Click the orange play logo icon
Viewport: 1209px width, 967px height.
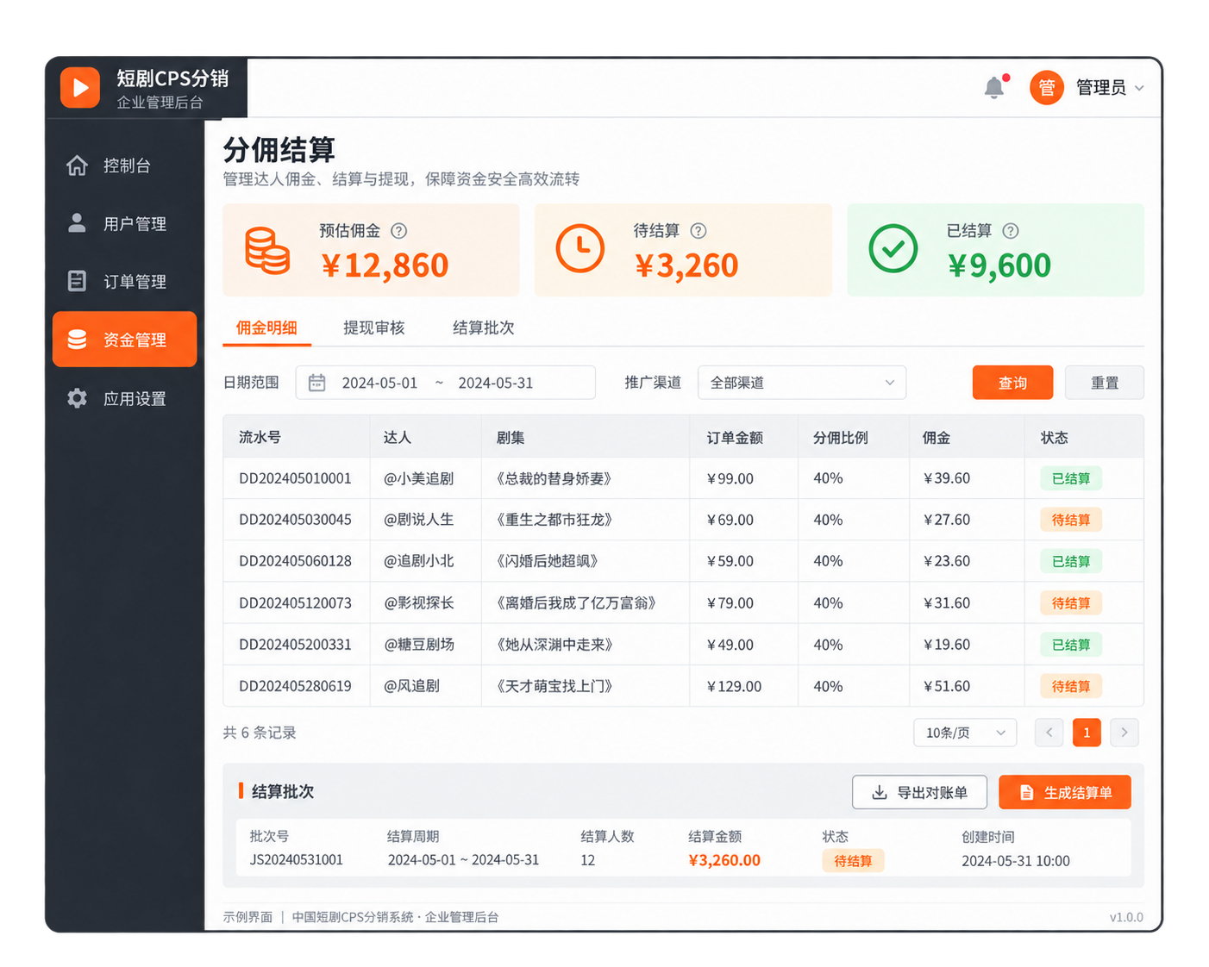80,87
